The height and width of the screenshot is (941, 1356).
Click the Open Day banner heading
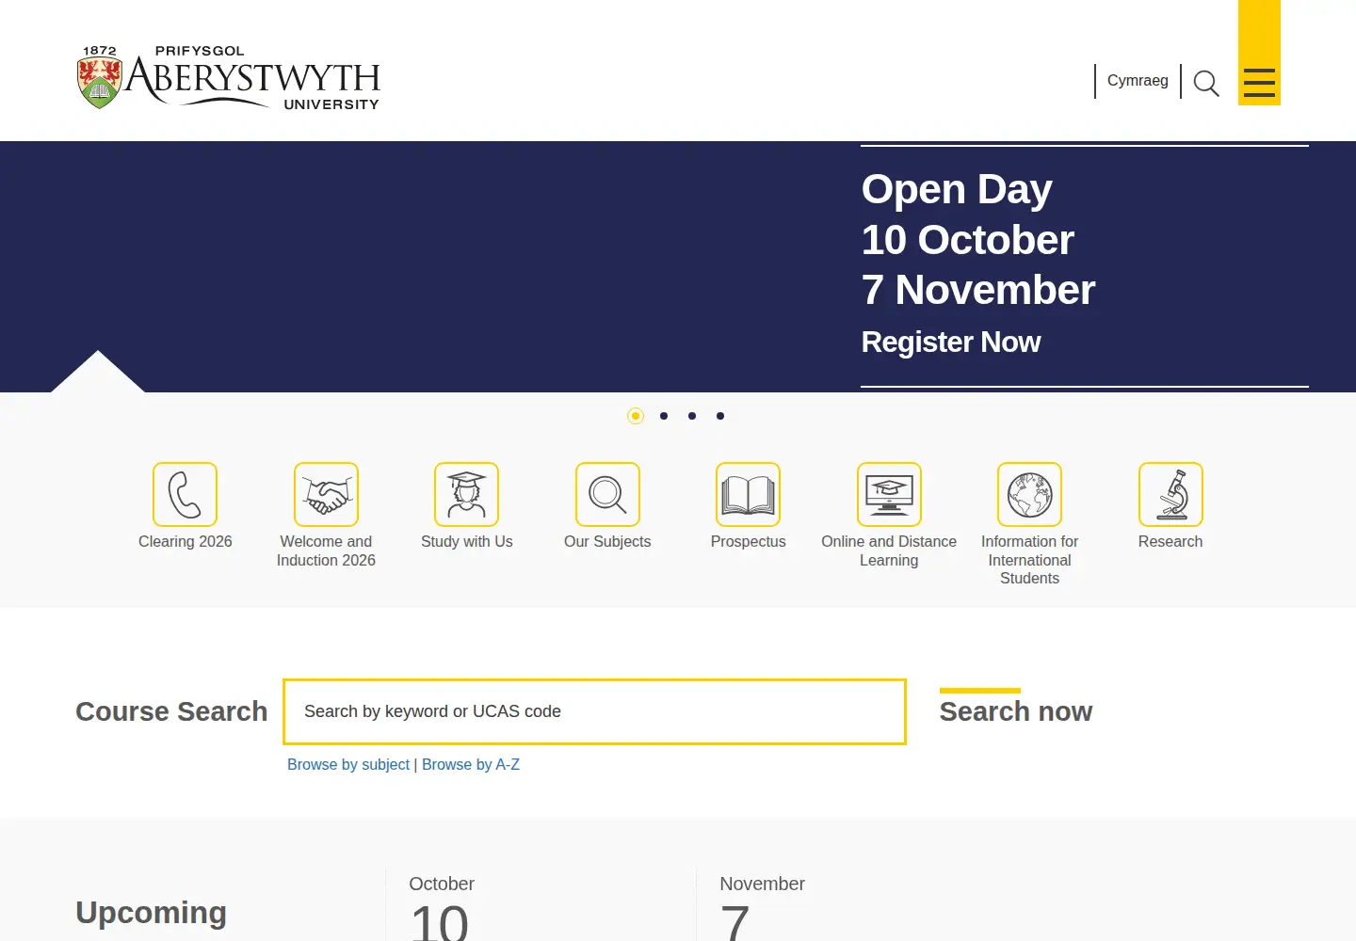[x=957, y=189]
